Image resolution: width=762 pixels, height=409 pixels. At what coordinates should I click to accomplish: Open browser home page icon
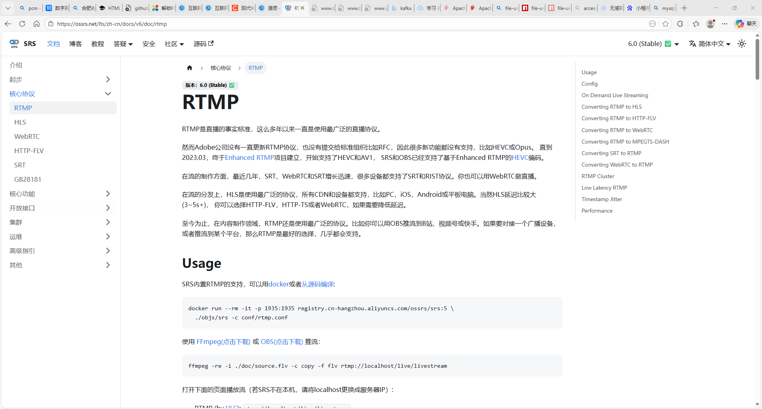[x=37, y=24]
